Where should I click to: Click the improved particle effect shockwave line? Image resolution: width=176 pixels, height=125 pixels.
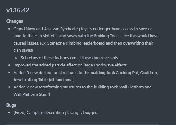(70, 65)
